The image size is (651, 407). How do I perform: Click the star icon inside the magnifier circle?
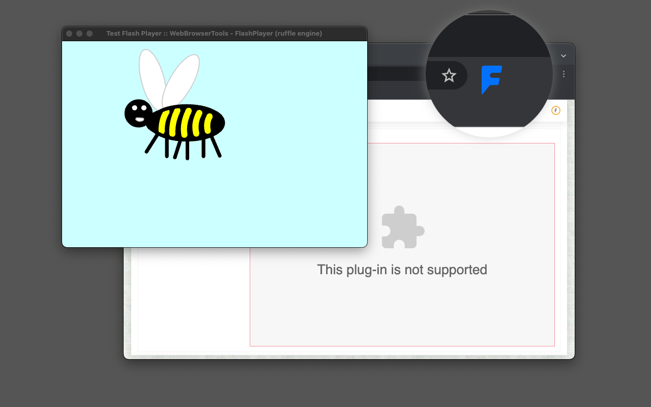(449, 75)
